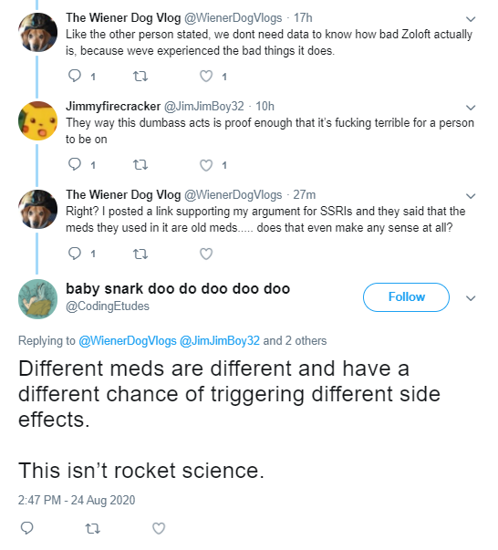Retweet the 17h Zoloft tweet
Screen dimensions: 498x550
tap(140, 76)
